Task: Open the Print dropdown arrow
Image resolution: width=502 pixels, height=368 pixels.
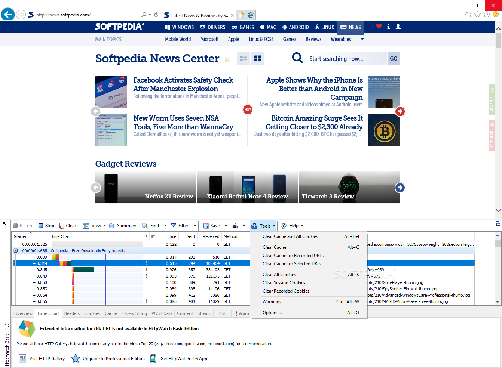Action: click(244, 226)
